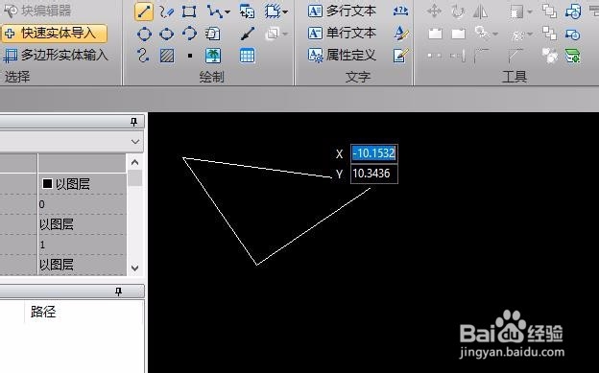Image resolution: width=599 pixels, height=373 pixels.
Task: Select the Line drawing tool
Action: coord(144,12)
